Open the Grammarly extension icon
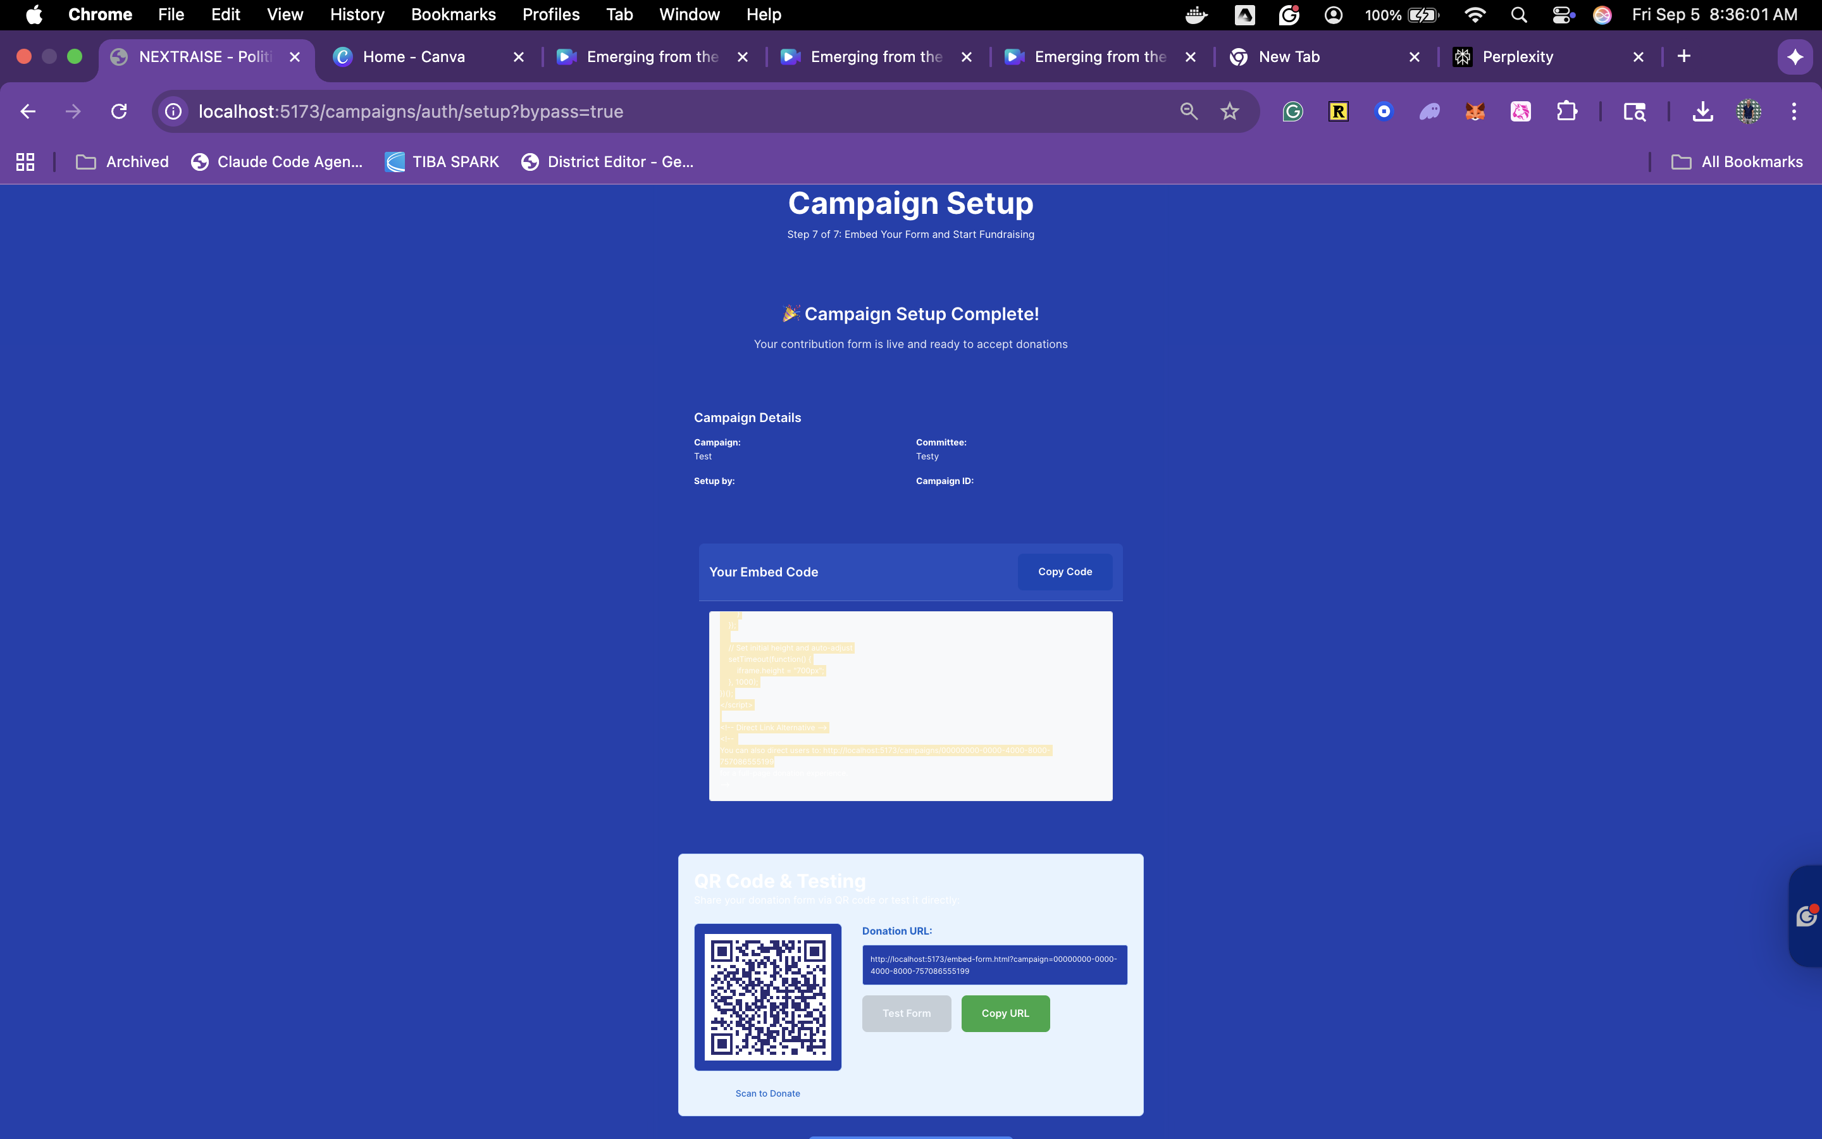The image size is (1822, 1139). (x=1292, y=111)
